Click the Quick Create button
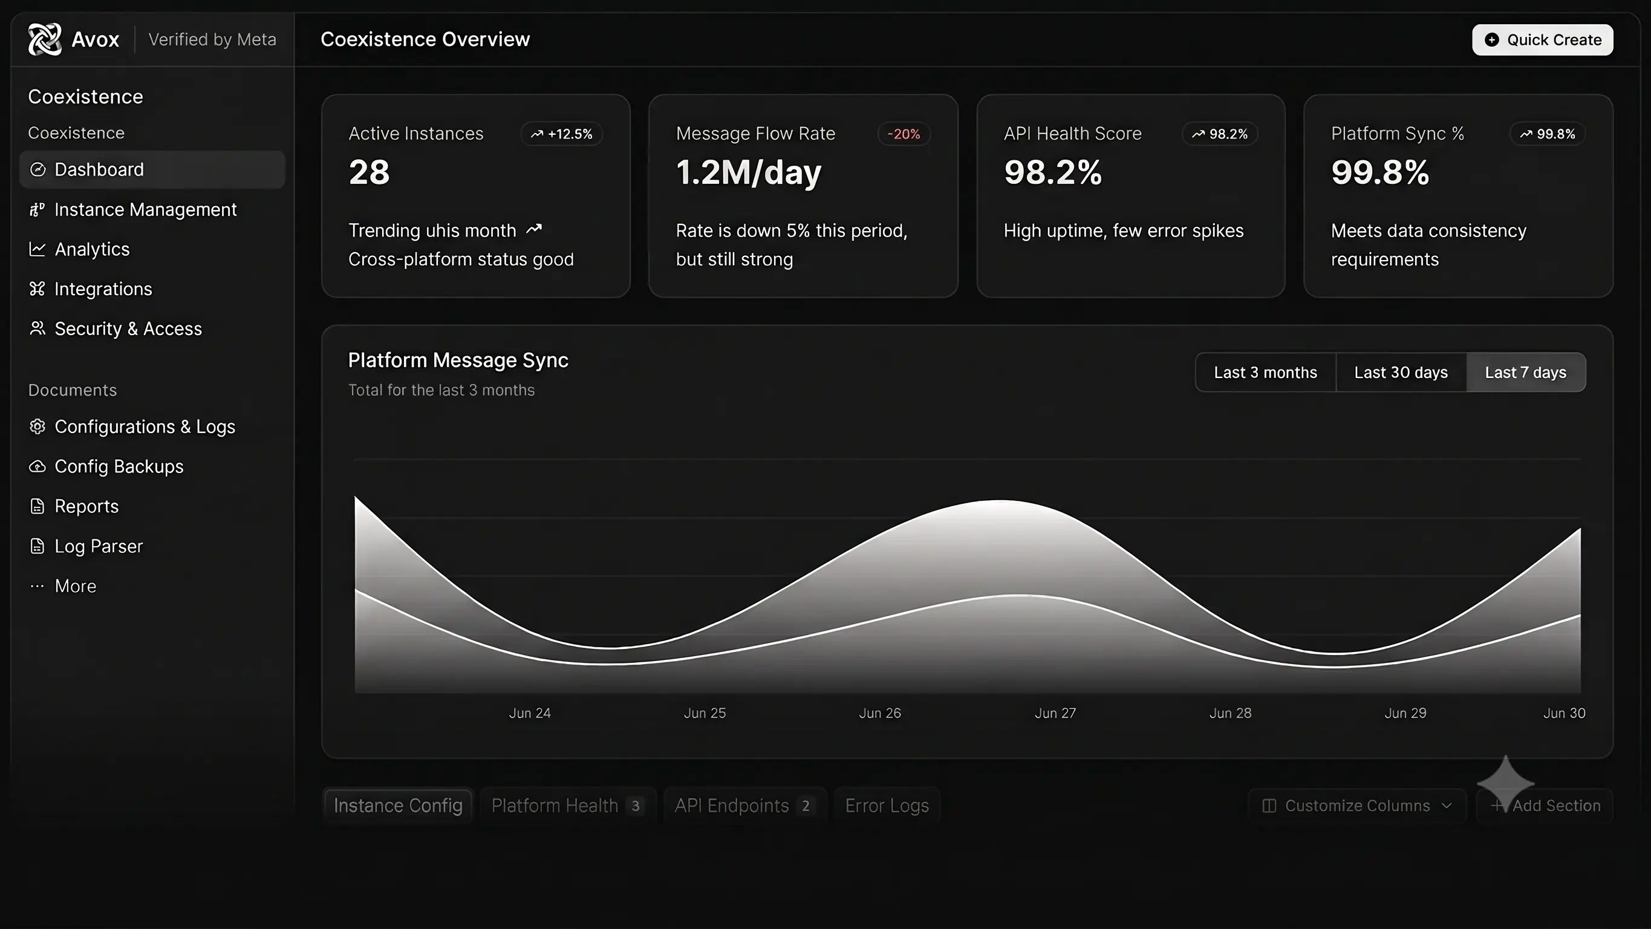Screen dimensions: 1651x929 [1543, 40]
